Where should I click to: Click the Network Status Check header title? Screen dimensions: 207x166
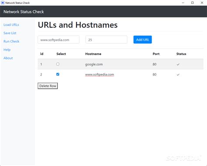tap(24, 12)
